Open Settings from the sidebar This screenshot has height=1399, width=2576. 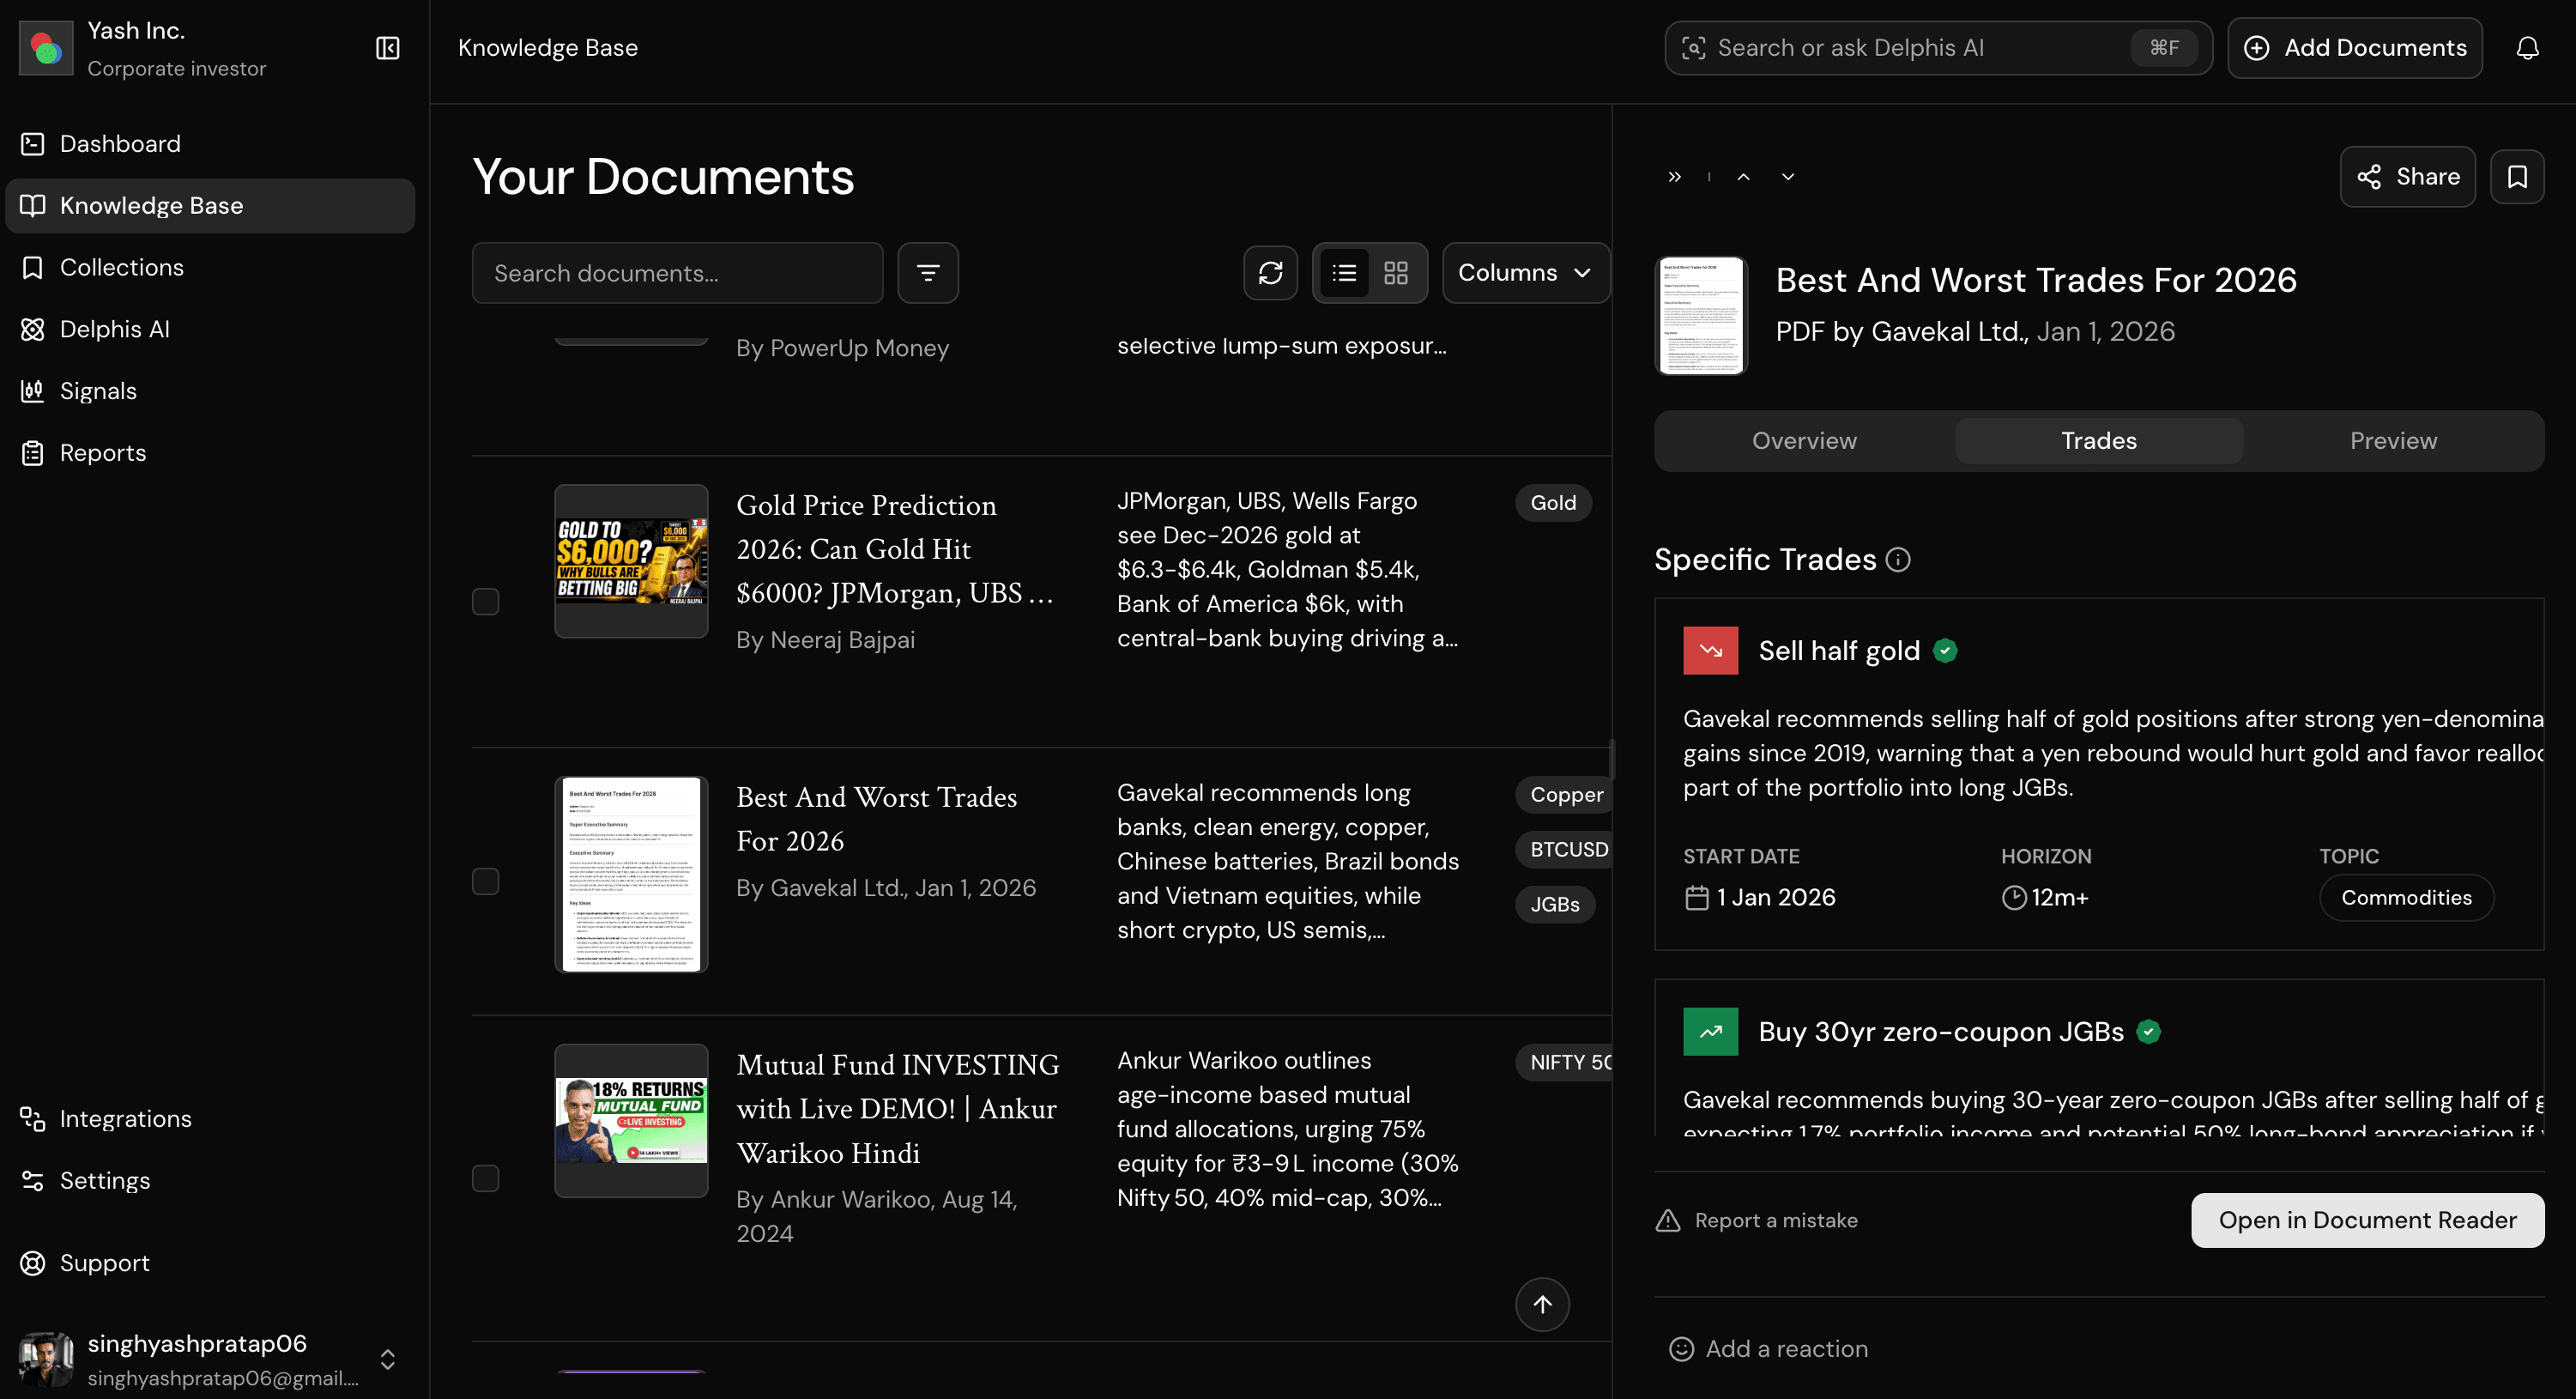[210, 1181]
